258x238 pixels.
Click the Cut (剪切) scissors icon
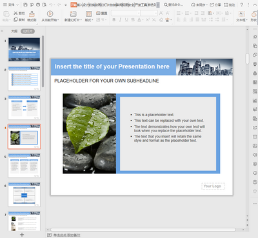15,14
